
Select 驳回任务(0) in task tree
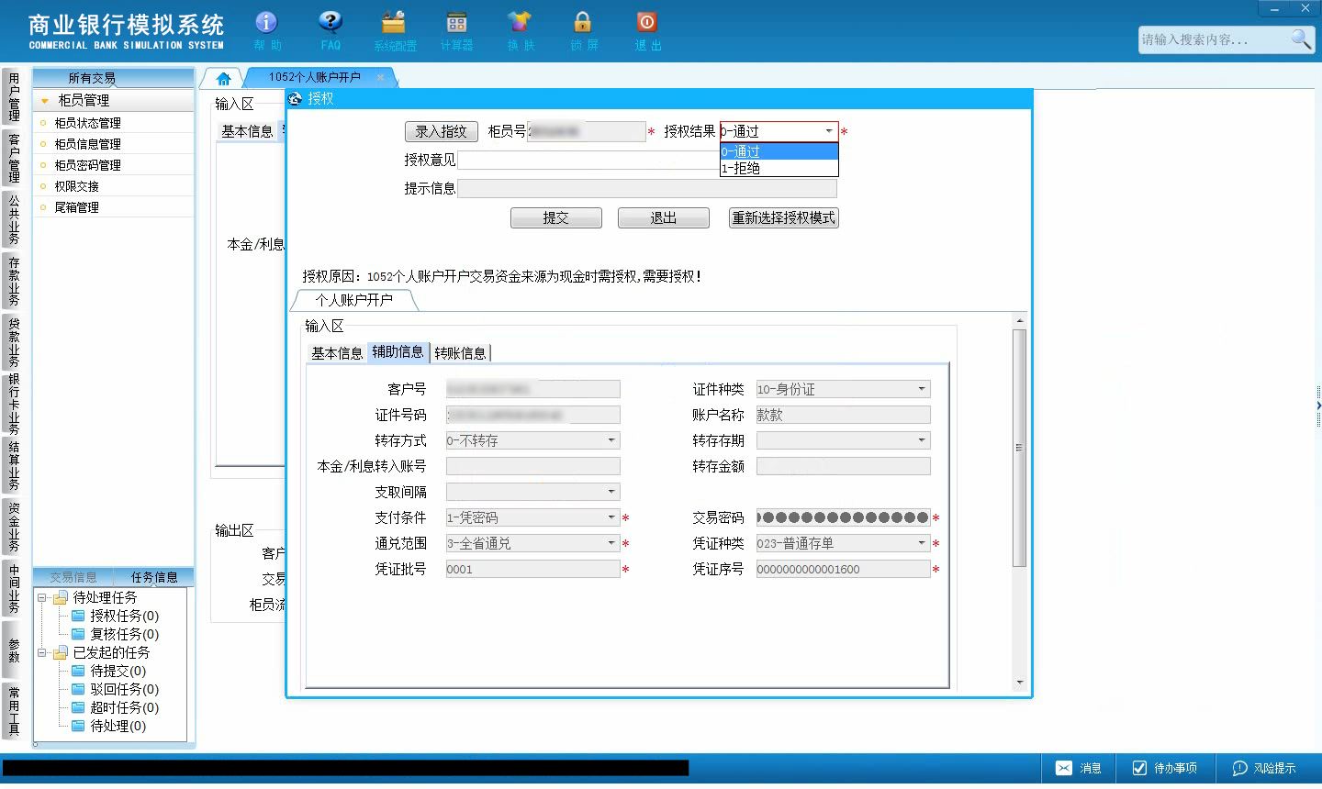coord(124,689)
